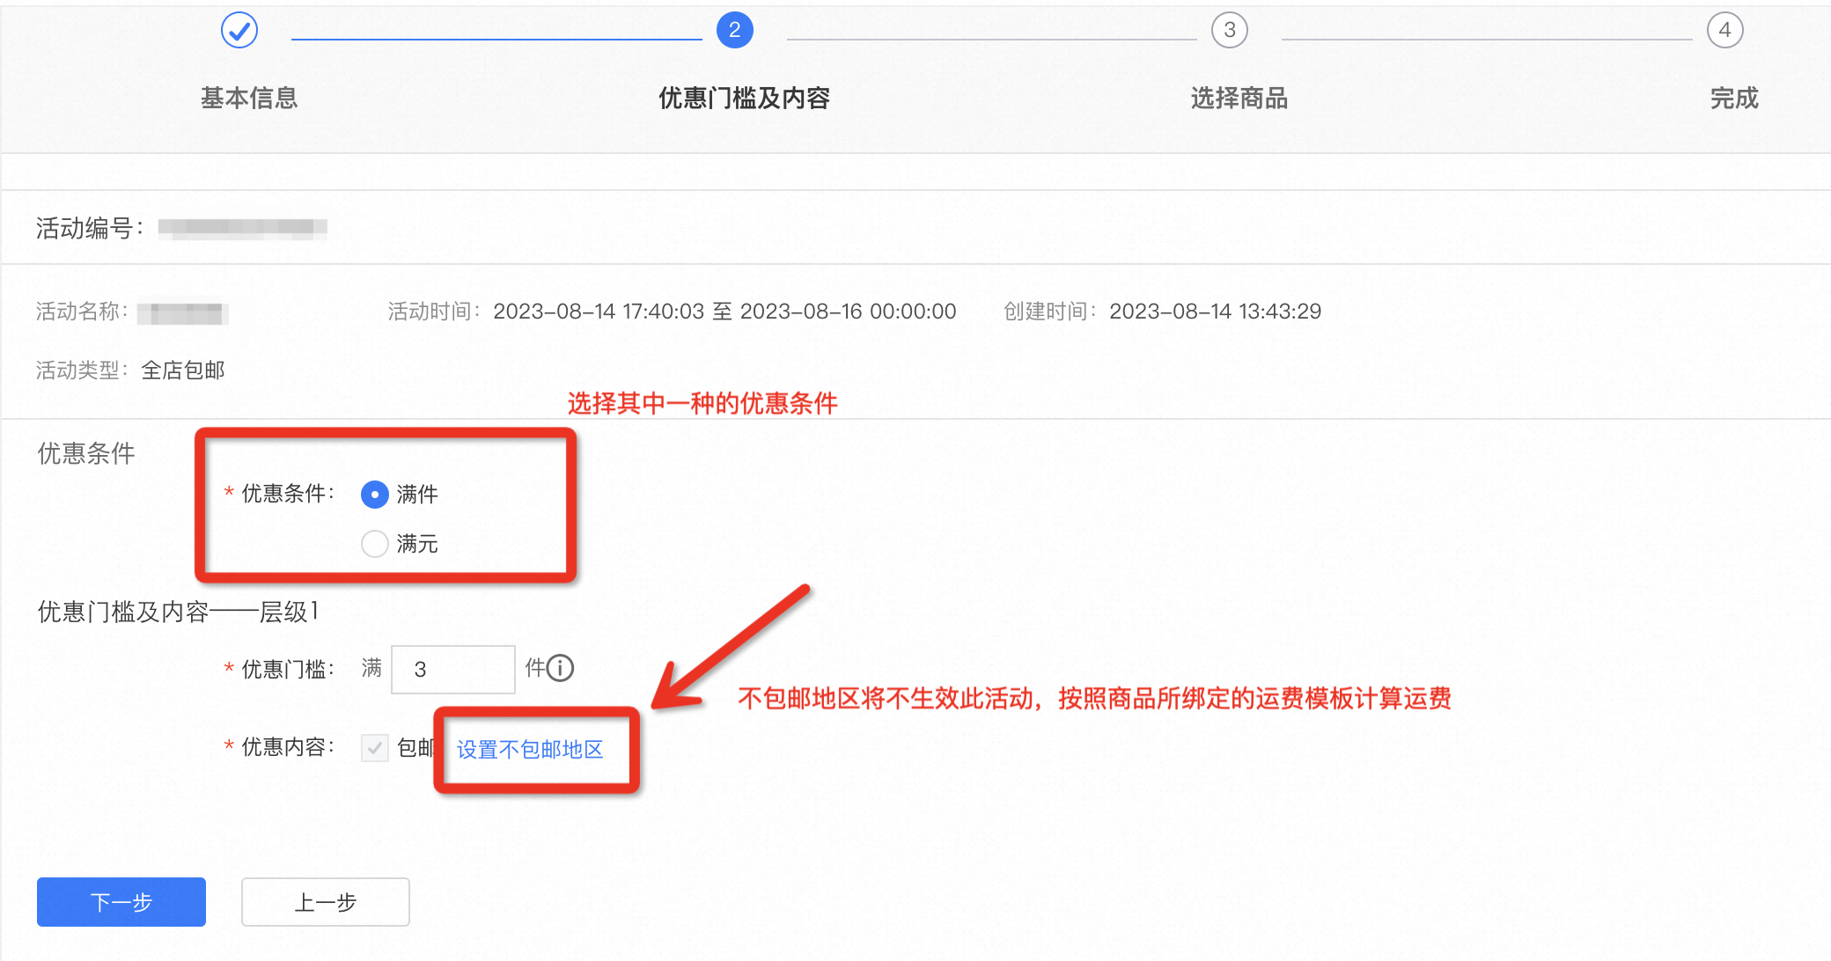Image resolution: width=1831 pixels, height=961 pixels.
Task: Open the 设置不包邮地区 link
Action: pyautogui.click(x=530, y=750)
